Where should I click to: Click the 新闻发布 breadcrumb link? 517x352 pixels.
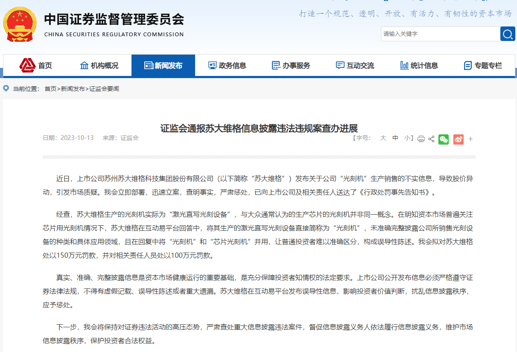[73, 89]
